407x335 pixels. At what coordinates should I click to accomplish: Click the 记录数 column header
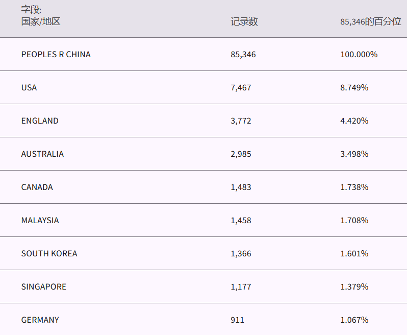click(244, 21)
